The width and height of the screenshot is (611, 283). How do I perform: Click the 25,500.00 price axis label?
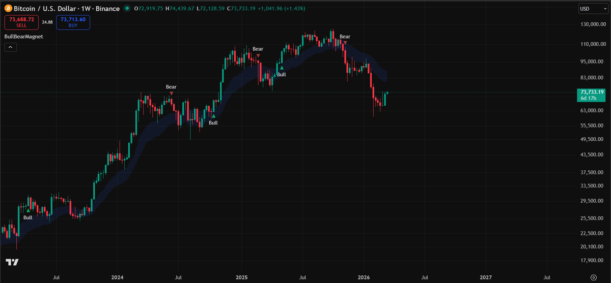(x=591, y=218)
